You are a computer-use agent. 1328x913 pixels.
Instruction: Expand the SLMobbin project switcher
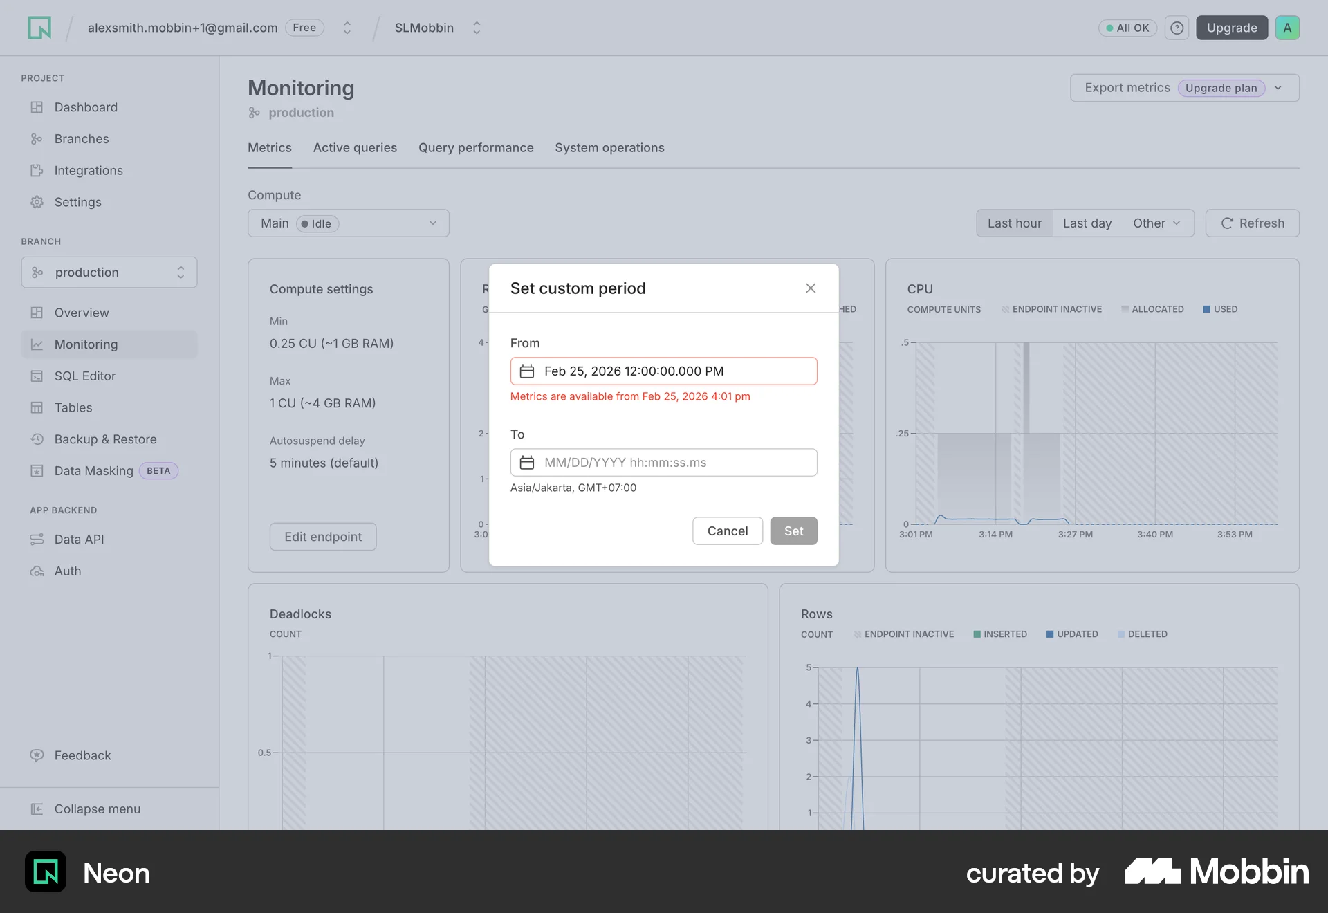[x=477, y=28]
